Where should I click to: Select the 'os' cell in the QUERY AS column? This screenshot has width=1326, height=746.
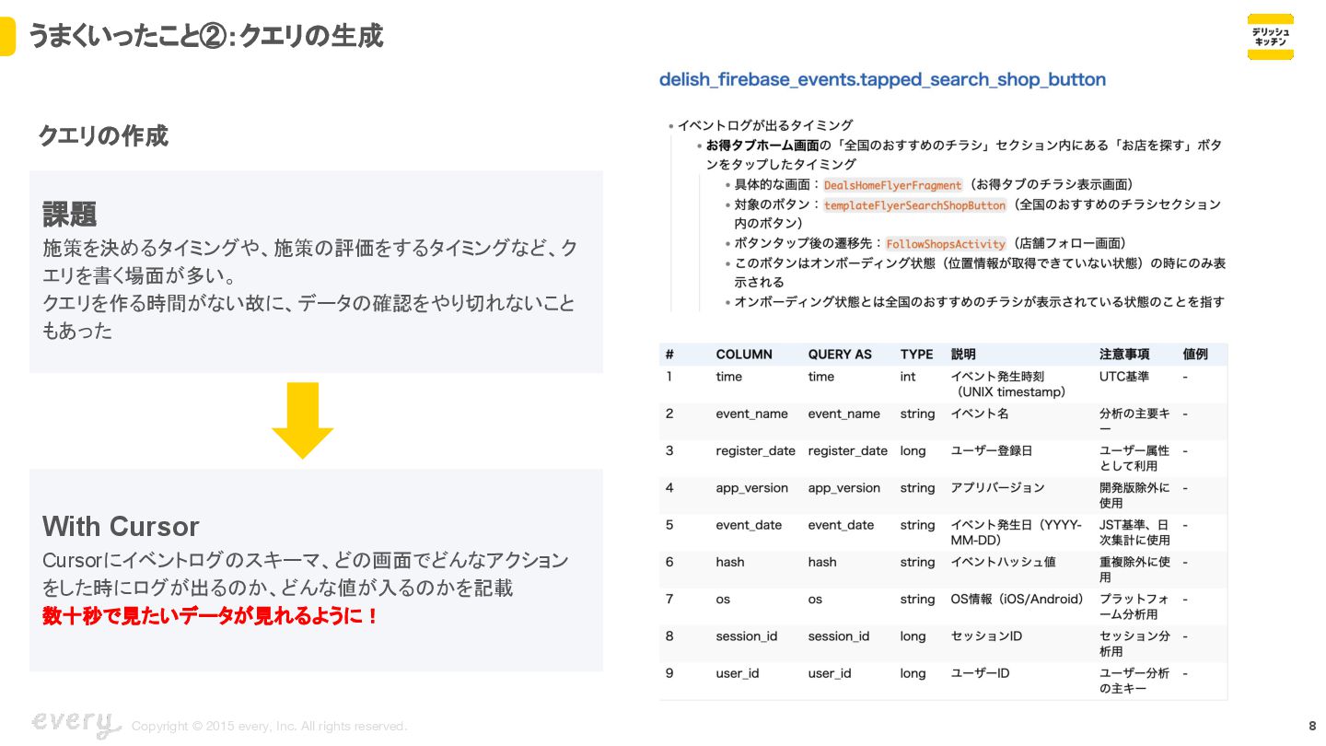pyautogui.click(x=815, y=600)
